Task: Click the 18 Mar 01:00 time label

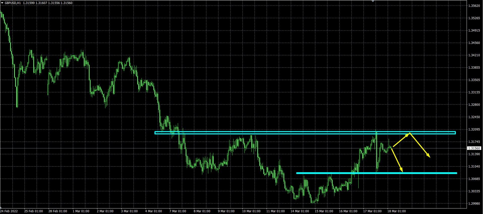Action: [x=396, y=211]
